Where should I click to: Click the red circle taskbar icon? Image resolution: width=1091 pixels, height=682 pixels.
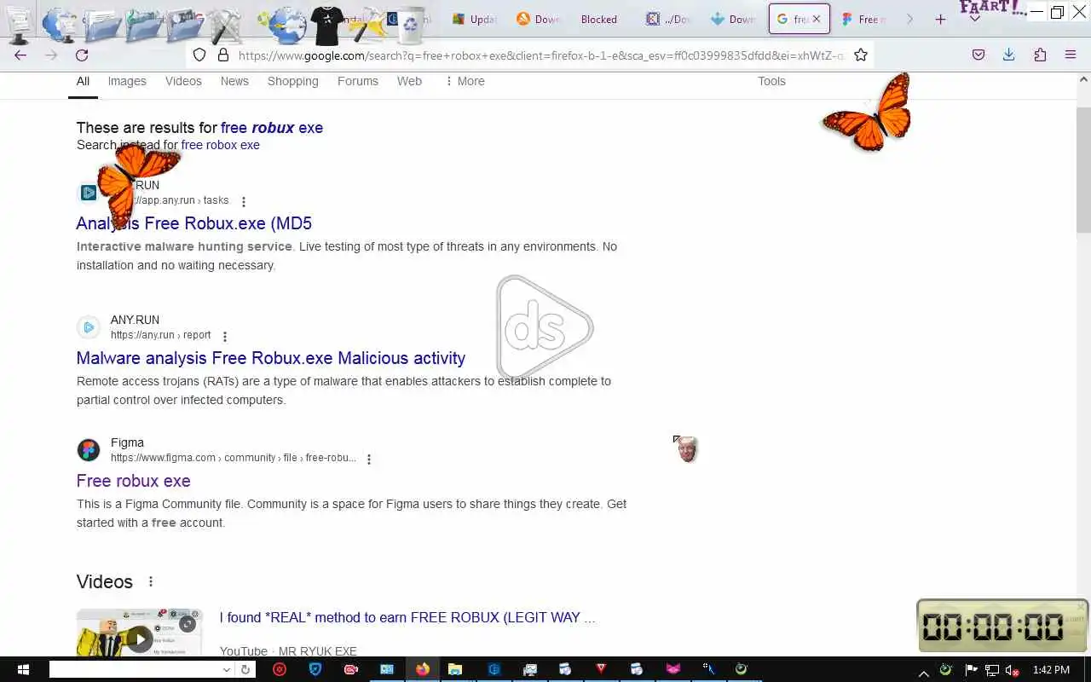click(x=280, y=669)
